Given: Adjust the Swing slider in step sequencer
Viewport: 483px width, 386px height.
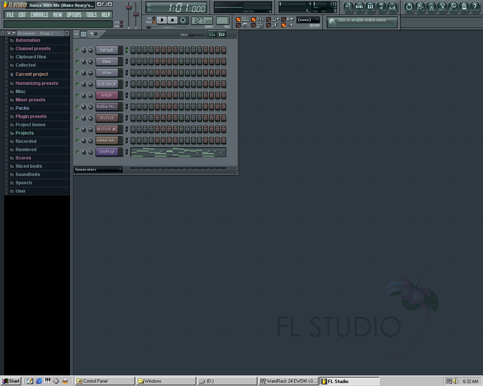Looking at the screenshot, I should click(x=196, y=34).
